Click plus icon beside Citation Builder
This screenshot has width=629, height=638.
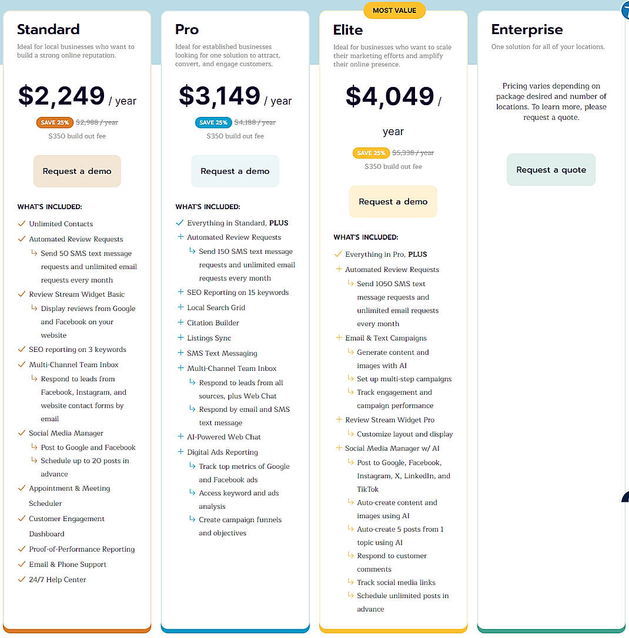coord(180,323)
